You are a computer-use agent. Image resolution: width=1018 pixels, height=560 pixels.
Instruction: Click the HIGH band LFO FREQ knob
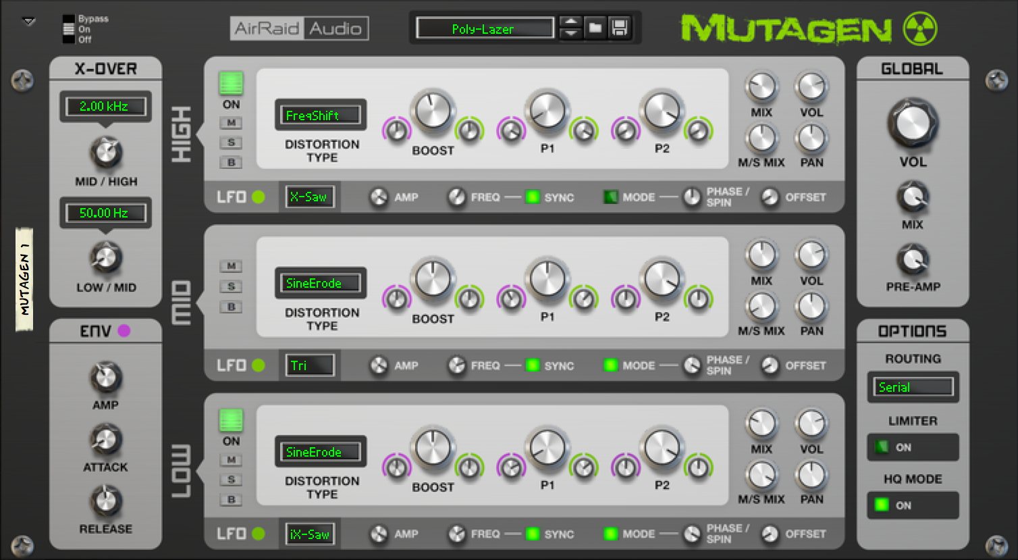(457, 197)
